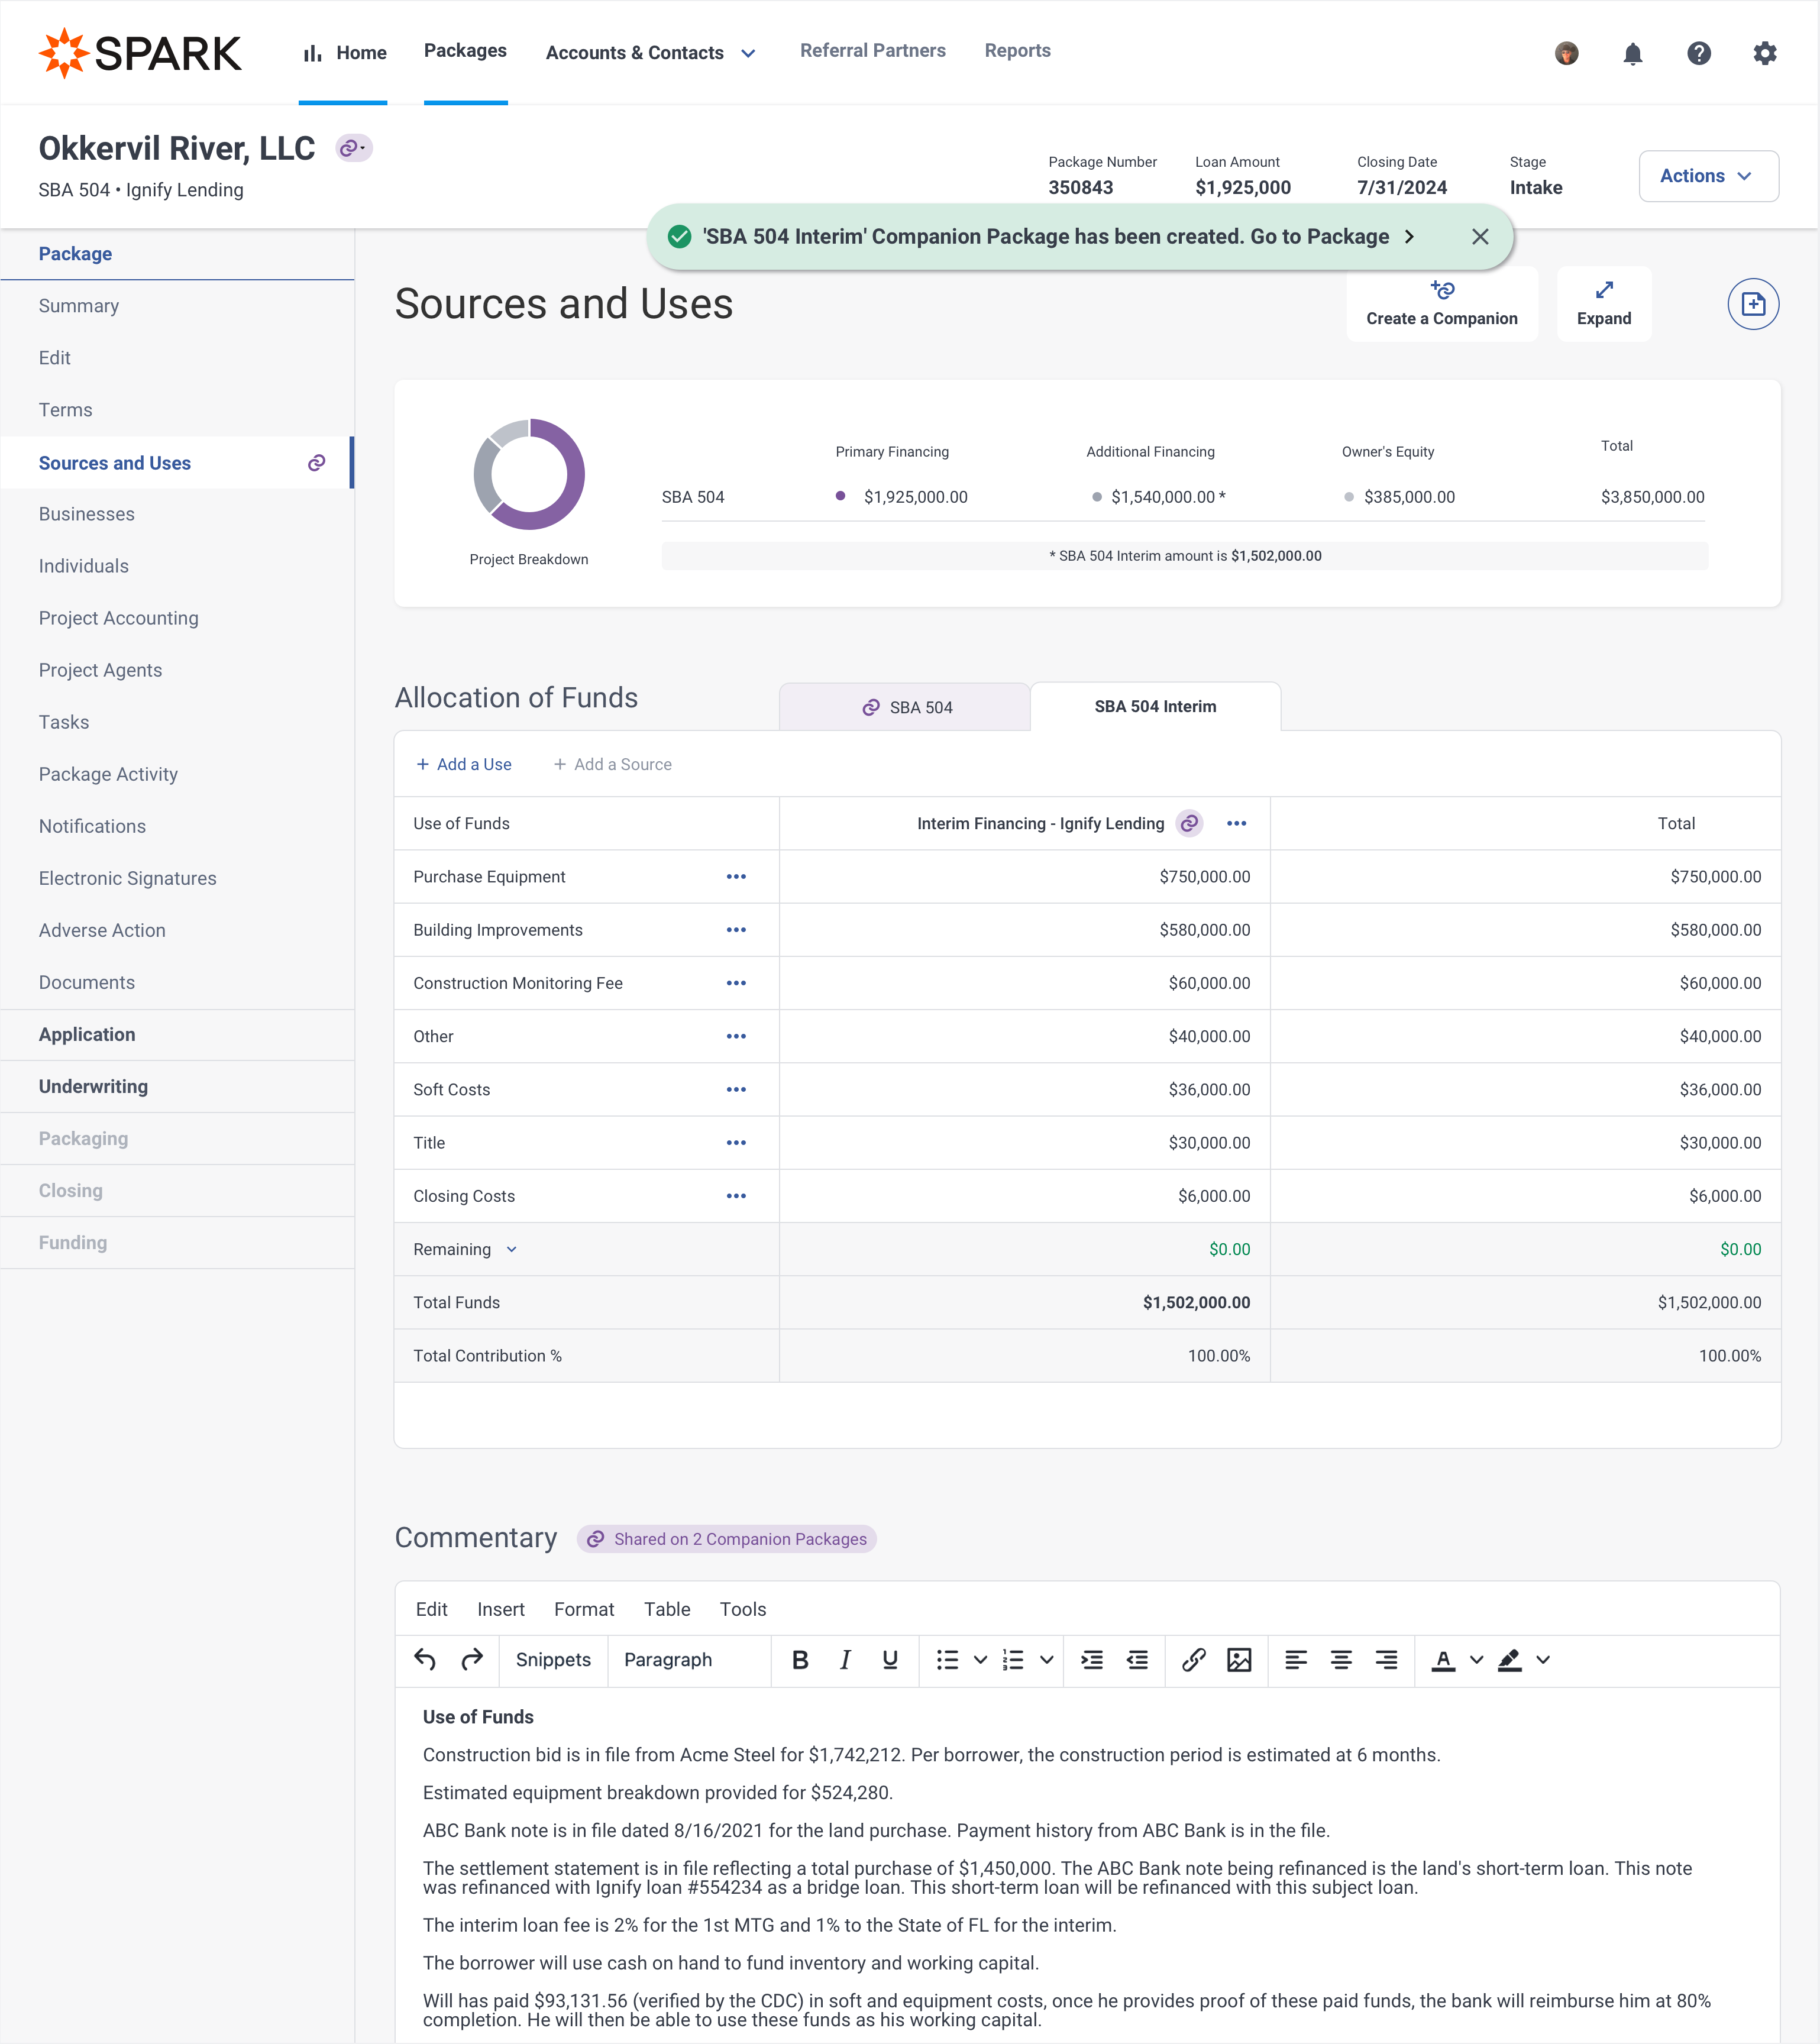Open the editor Insert menu

coord(500,1609)
